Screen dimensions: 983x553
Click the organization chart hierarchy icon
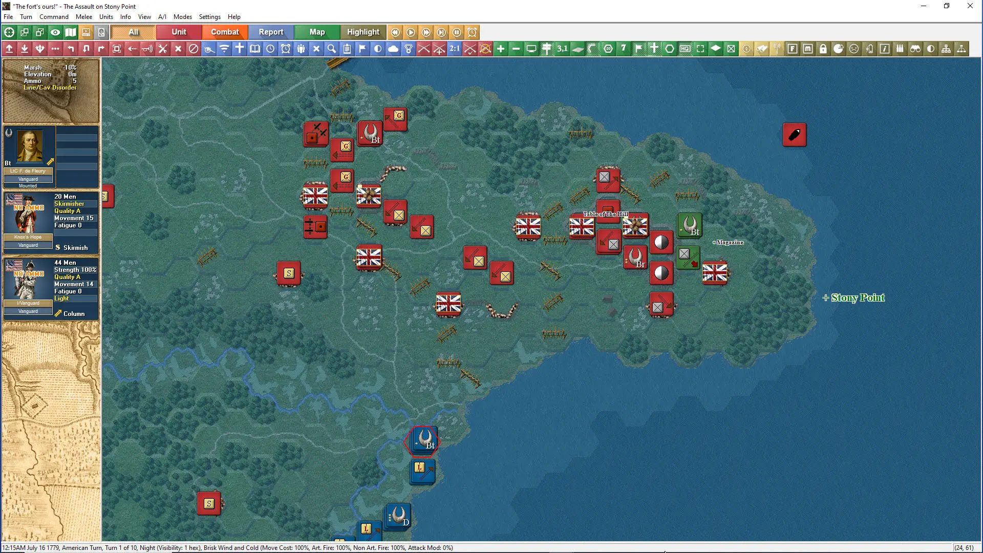pyautogui.click(x=946, y=49)
